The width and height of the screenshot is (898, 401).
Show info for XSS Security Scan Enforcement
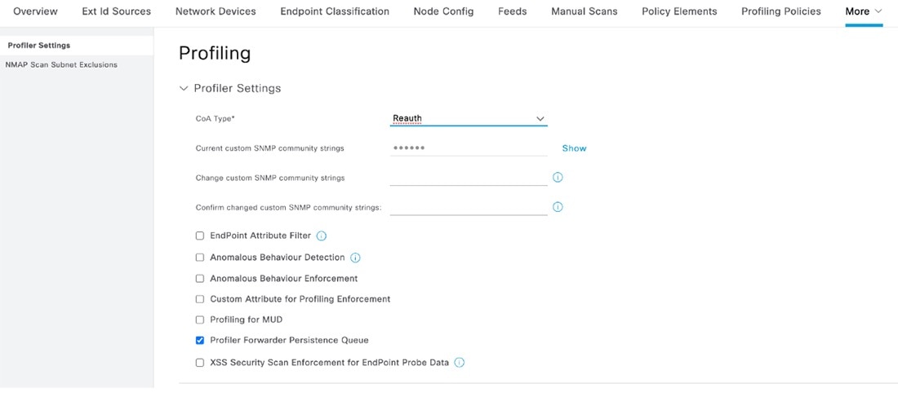coord(460,363)
